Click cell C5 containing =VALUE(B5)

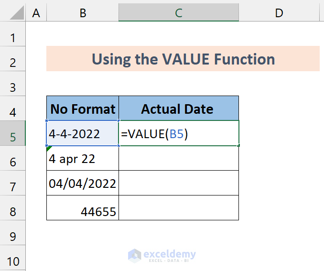tap(179, 133)
